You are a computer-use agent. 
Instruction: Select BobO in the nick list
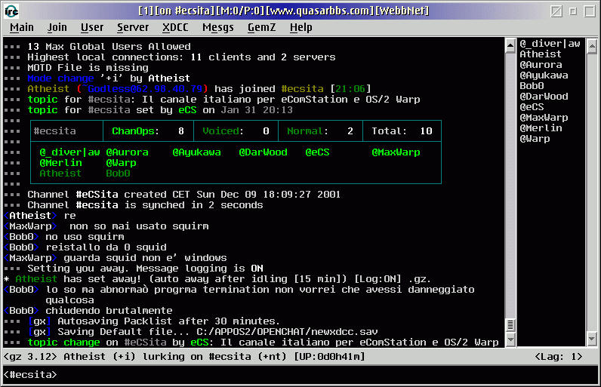point(532,86)
